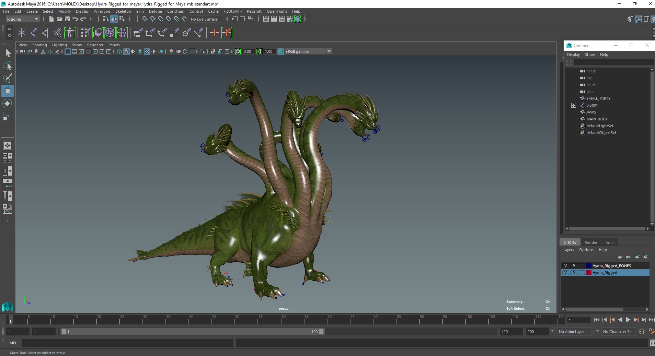655x356 pixels.
Task: Open the Deform menu
Action: pyautogui.click(x=155, y=11)
